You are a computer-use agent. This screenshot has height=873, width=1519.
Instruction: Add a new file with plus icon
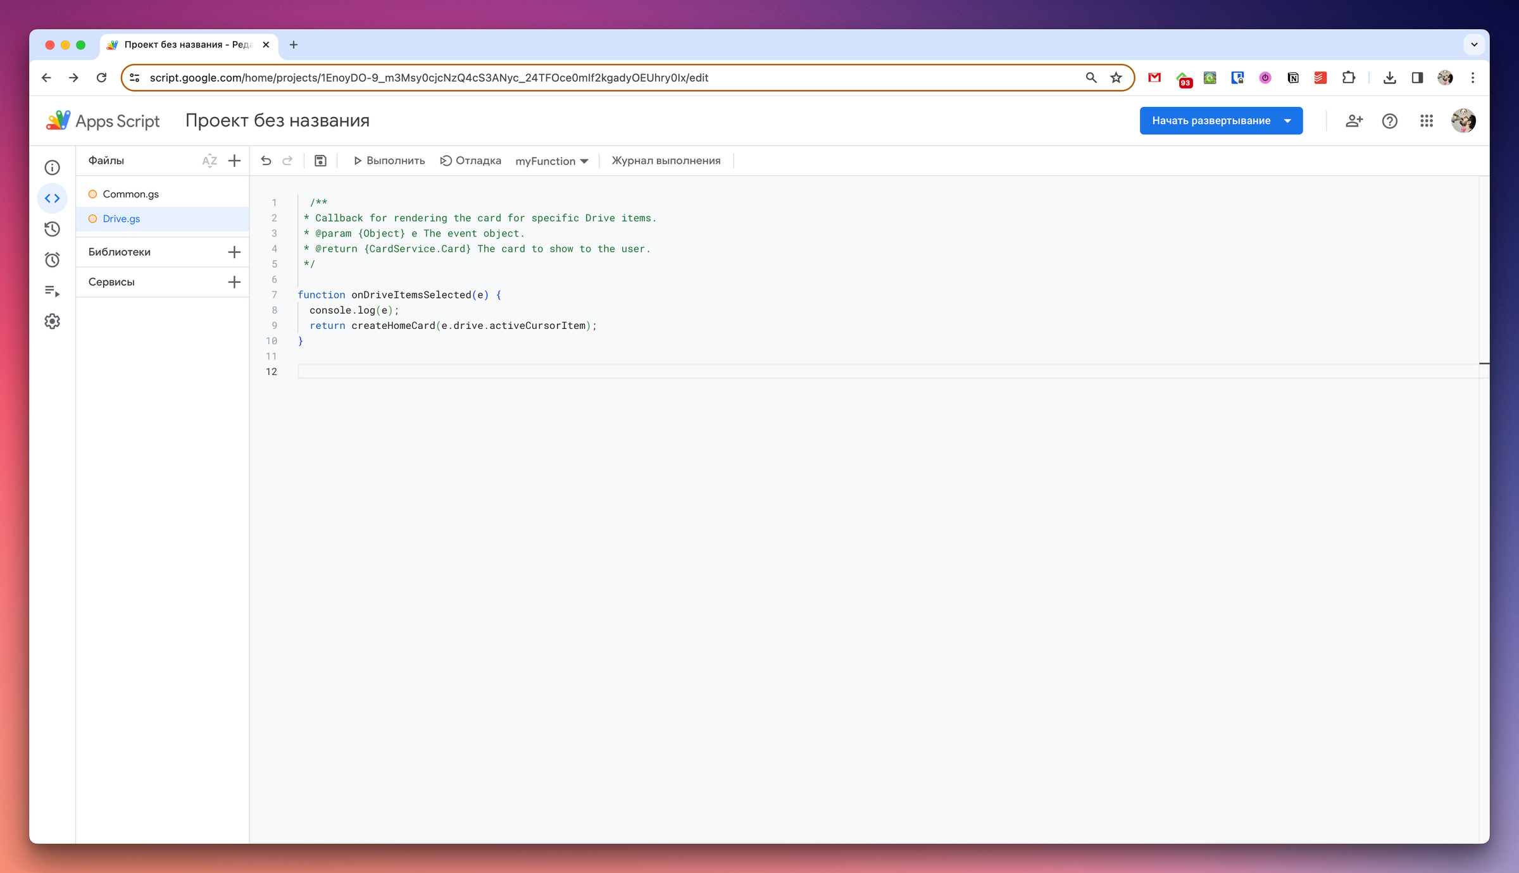(x=234, y=161)
